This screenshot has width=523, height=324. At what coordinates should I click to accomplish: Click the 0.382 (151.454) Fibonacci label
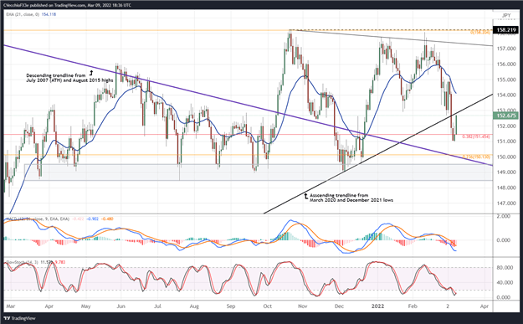pos(476,136)
